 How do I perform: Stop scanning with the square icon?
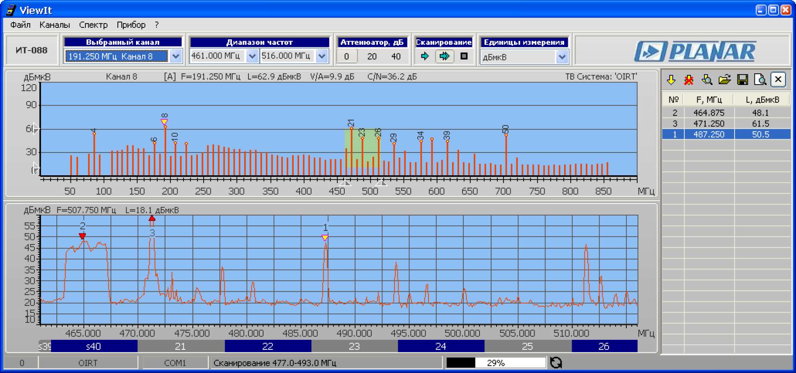point(464,56)
